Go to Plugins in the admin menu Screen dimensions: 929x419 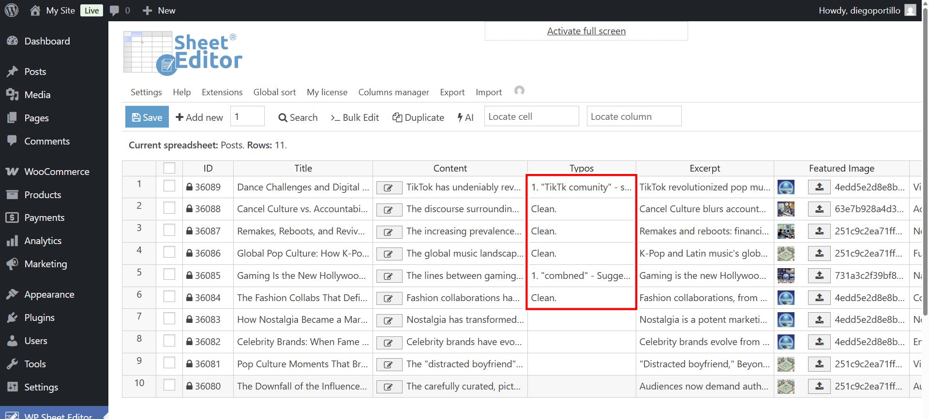point(39,318)
